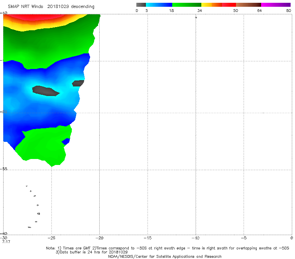Click the red segment of the color bar
This screenshot has width=295, height=259.
(x=229, y=5)
